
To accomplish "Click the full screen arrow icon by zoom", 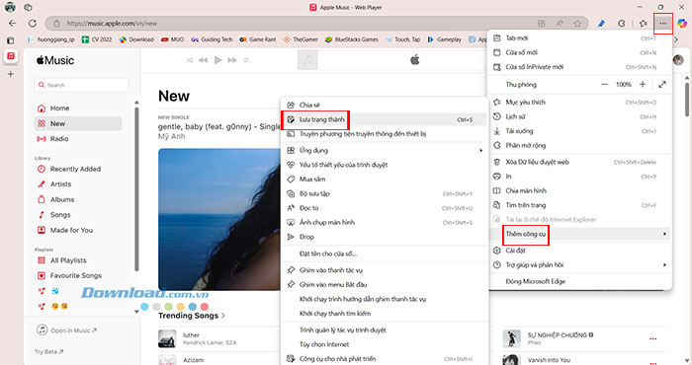I will tap(662, 85).
